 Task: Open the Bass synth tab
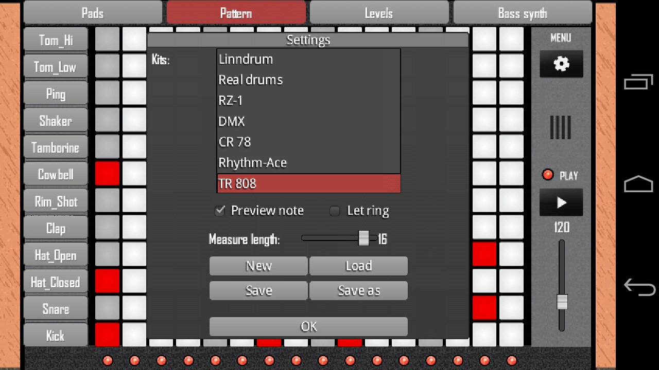pos(522,13)
